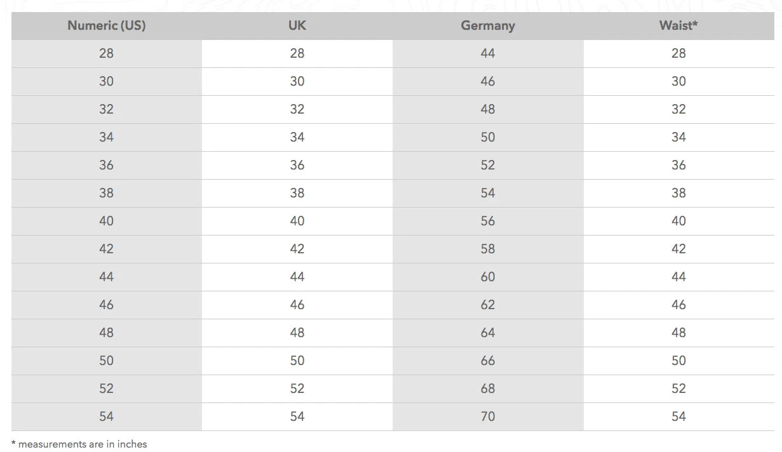Viewport: 782px width, 452px height.
Task: Click UK size 40 cell
Action: tap(297, 221)
